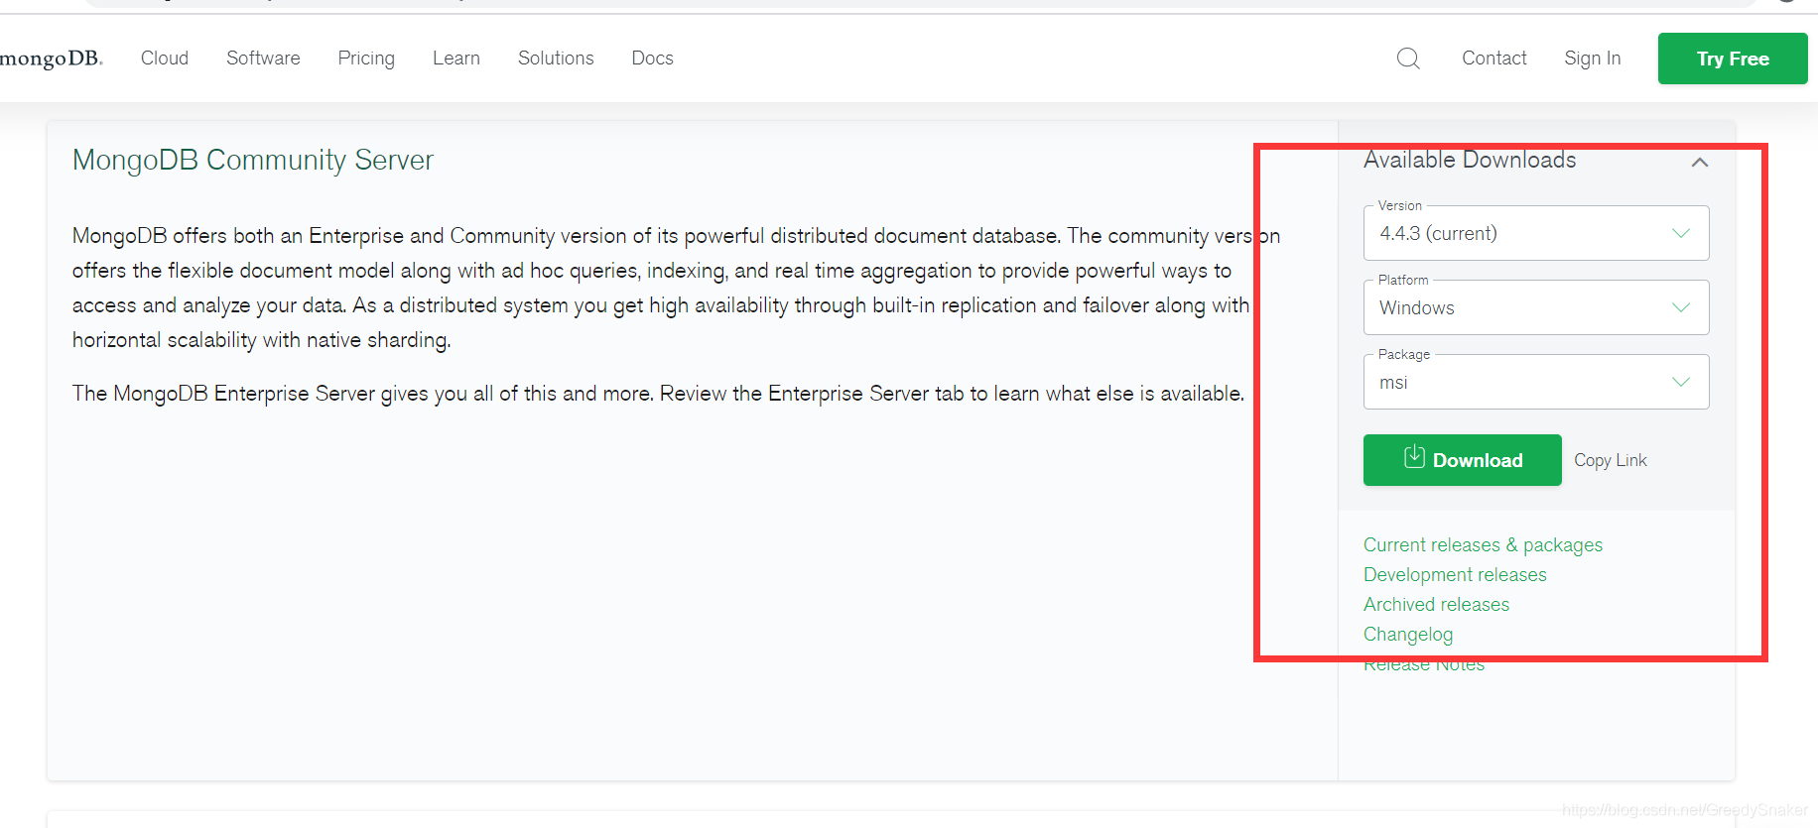
Task: Open the Package msi dropdown
Action: point(1536,382)
